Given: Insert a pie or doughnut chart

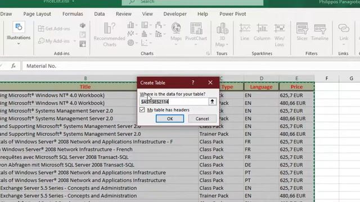Looking at the screenshot, I should [130, 43].
